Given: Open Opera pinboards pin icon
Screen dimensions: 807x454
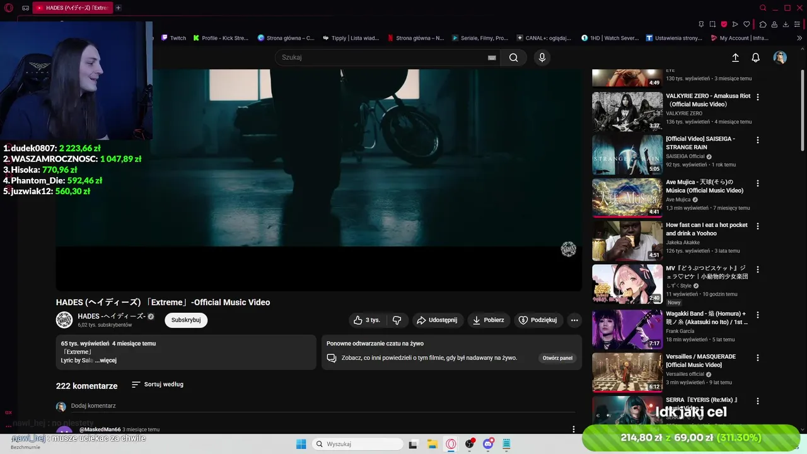Looking at the screenshot, I should pyautogui.click(x=701, y=25).
